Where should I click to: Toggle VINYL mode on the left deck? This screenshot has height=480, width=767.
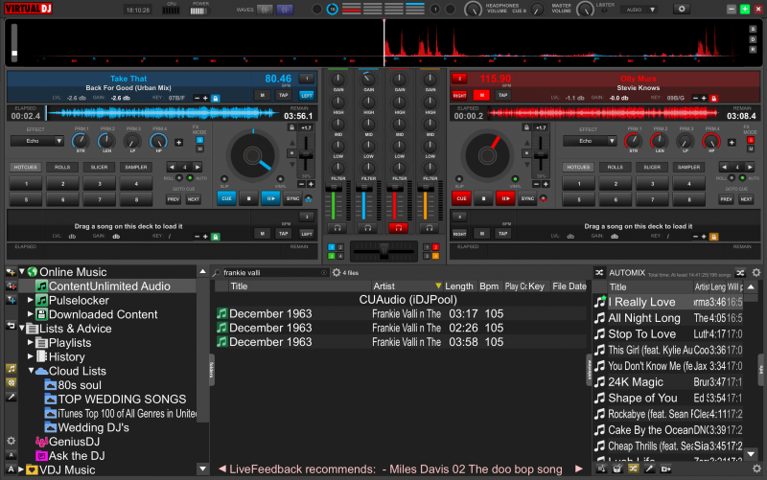pos(280,179)
